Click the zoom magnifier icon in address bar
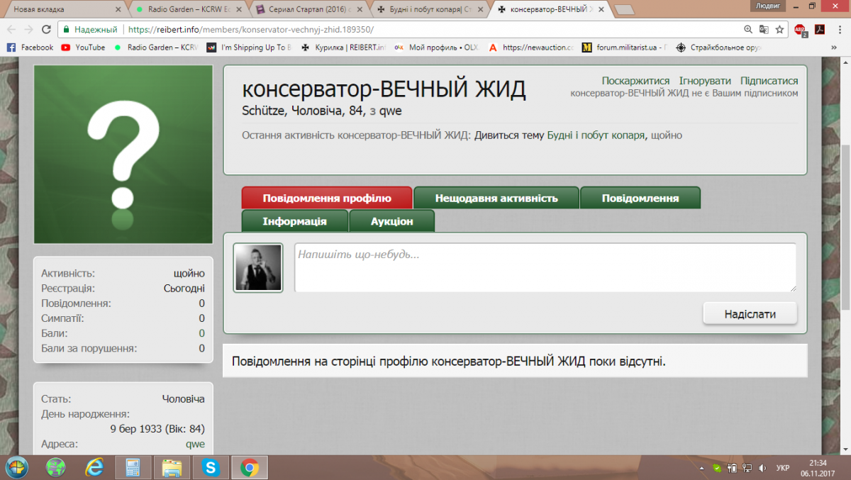The width and height of the screenshot is (851, 480). (x=748, y=30)
